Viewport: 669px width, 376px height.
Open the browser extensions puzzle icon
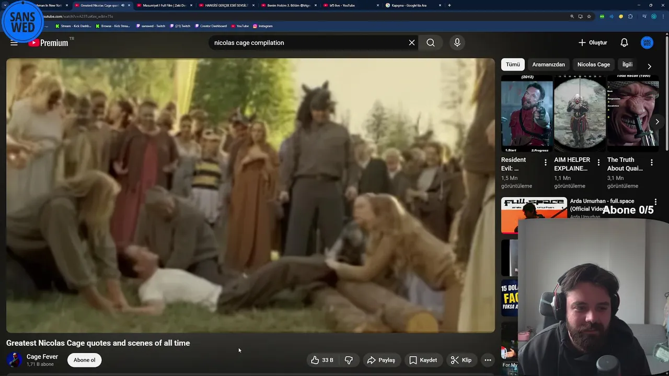pos(630,16)
